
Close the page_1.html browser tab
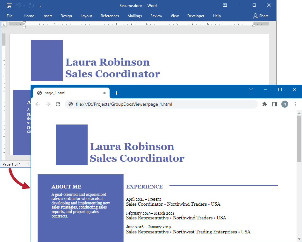click(x=104, y=93)
